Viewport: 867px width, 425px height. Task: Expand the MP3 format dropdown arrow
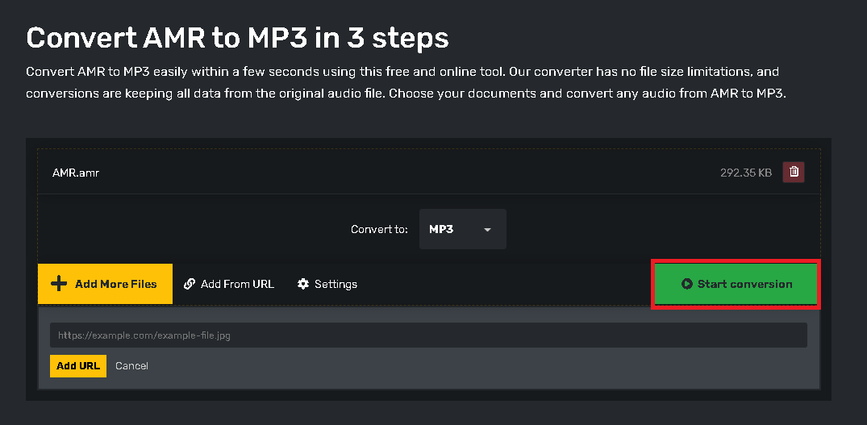487,230
